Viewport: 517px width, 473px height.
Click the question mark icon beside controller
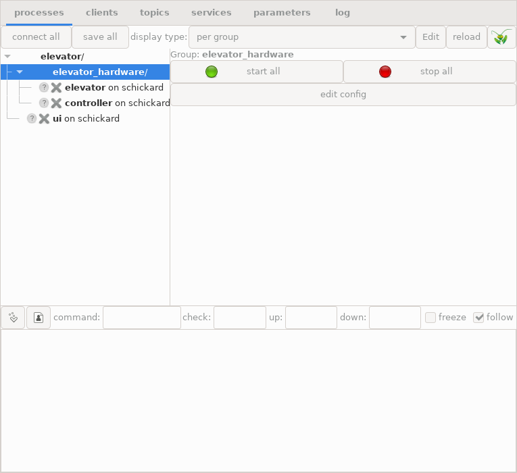pyautogui.click(x=44, y=103)
